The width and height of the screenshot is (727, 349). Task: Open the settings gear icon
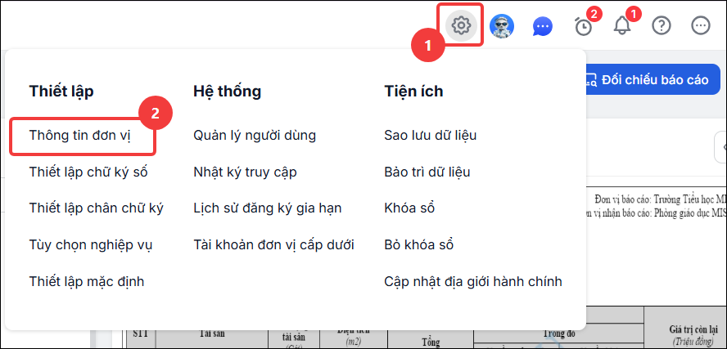(461, 25)
